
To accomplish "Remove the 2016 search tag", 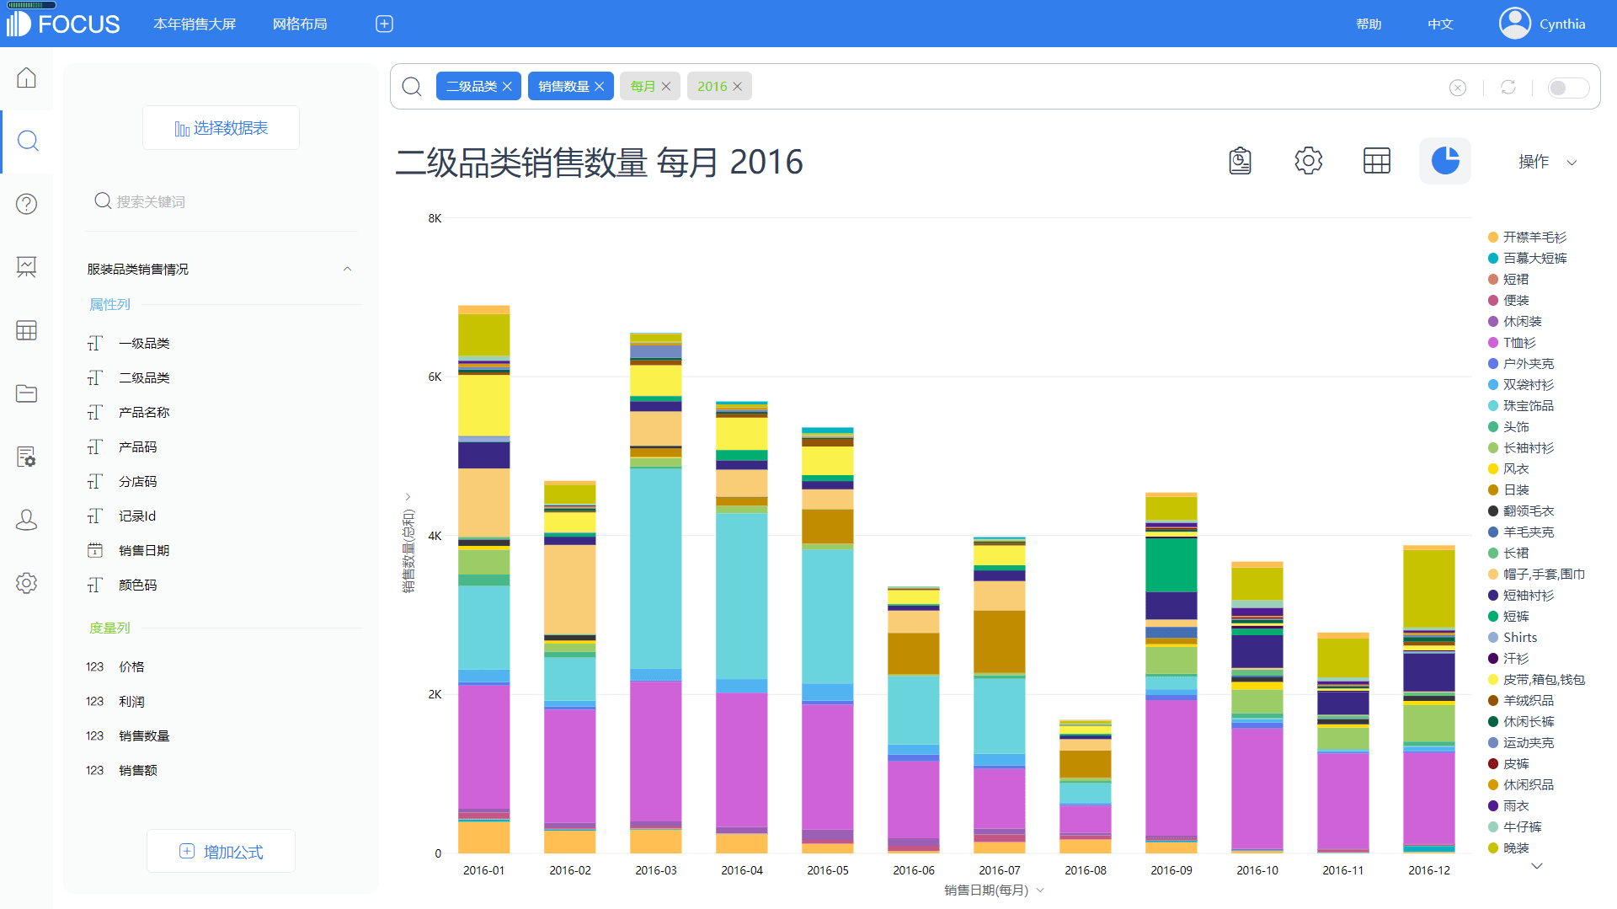I will (738, 87).
